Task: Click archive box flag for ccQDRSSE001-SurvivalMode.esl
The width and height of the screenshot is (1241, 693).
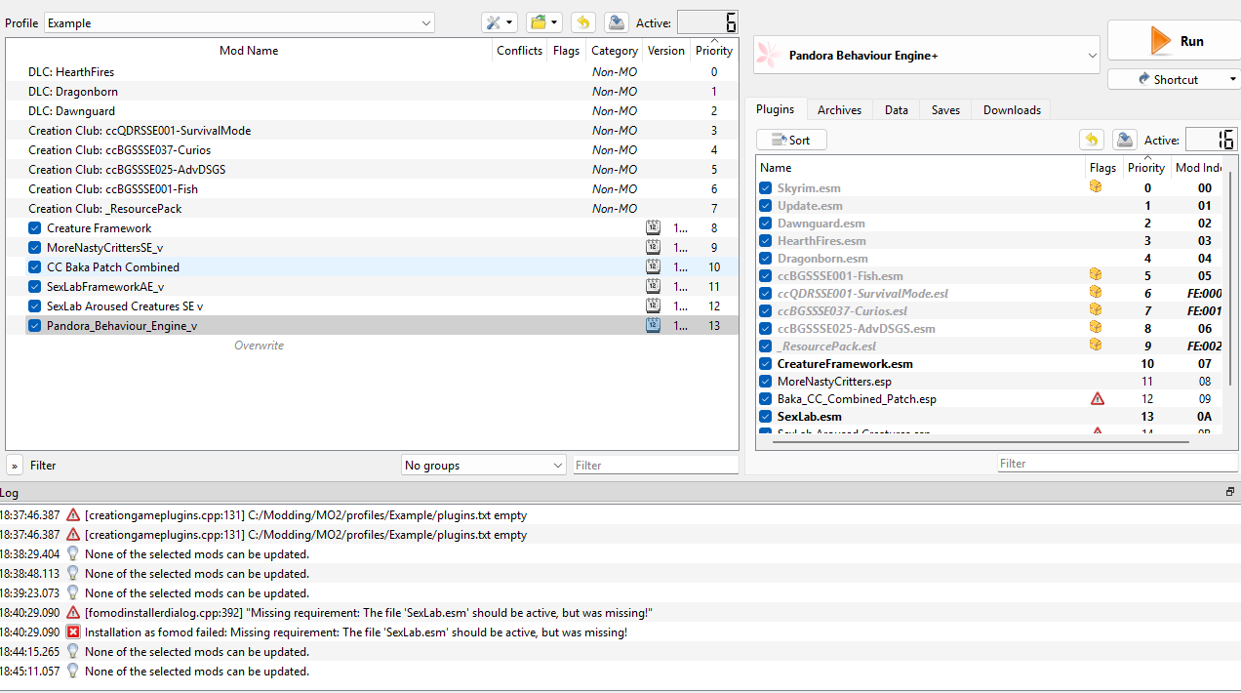Action: pos(1096,292)
